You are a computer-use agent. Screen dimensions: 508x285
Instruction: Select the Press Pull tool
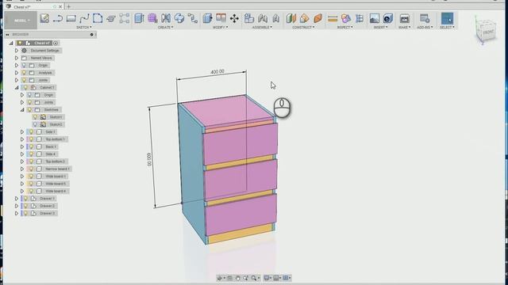click(207, 18)
